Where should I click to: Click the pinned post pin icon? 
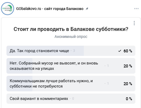click(x=87, y=9)
